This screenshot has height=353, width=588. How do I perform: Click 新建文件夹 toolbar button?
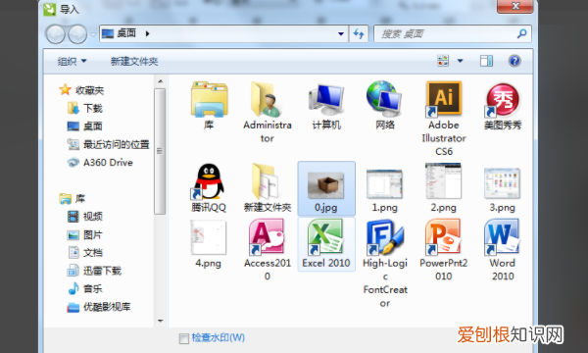click(x=134, y=61)
